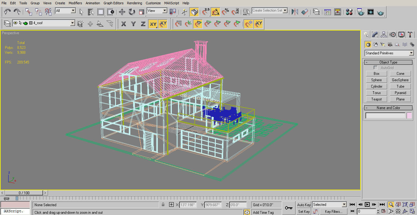Expand the 4_roof layer dropdown
This screenshot has height=215, width=417.
click(x=72, y=23)
